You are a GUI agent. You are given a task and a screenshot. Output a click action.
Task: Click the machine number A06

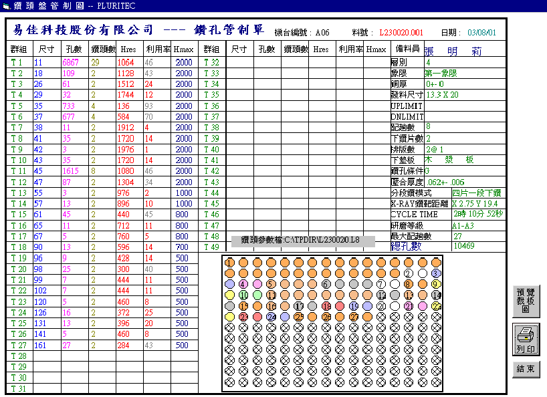coord(322,33)
